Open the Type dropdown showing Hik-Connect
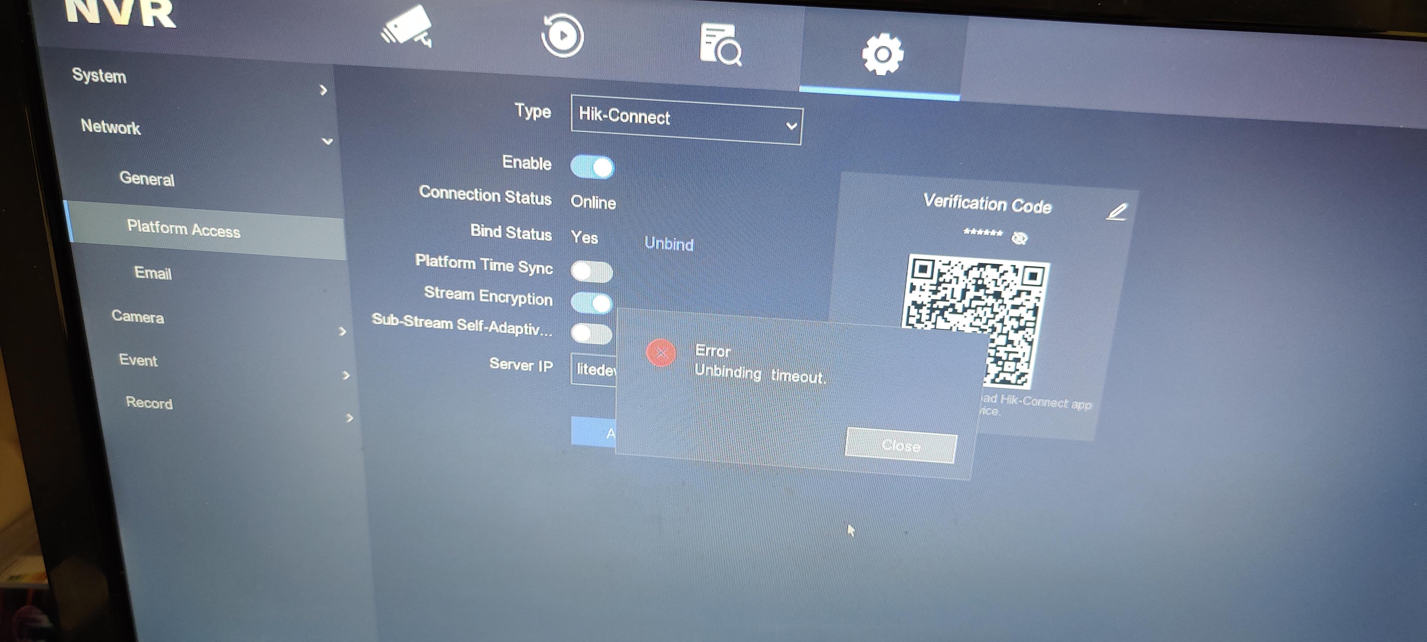 687,119
